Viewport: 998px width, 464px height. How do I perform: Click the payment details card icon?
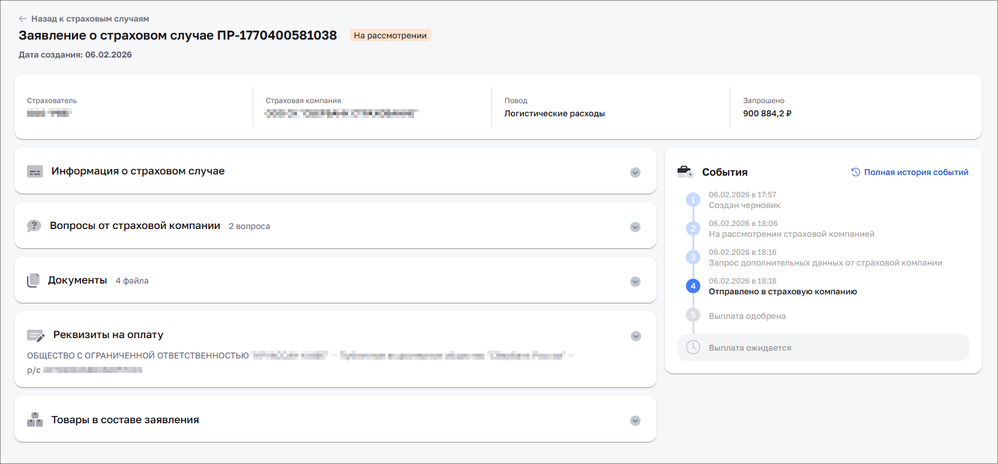click(35, 336)
